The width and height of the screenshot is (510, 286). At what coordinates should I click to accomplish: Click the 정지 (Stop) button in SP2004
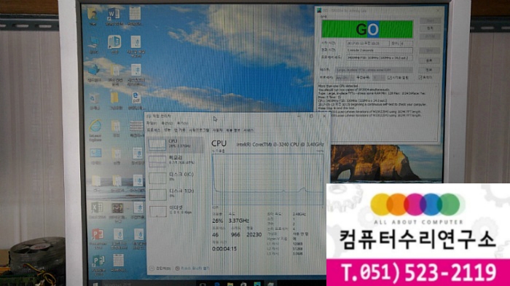[x=430, y=28]
